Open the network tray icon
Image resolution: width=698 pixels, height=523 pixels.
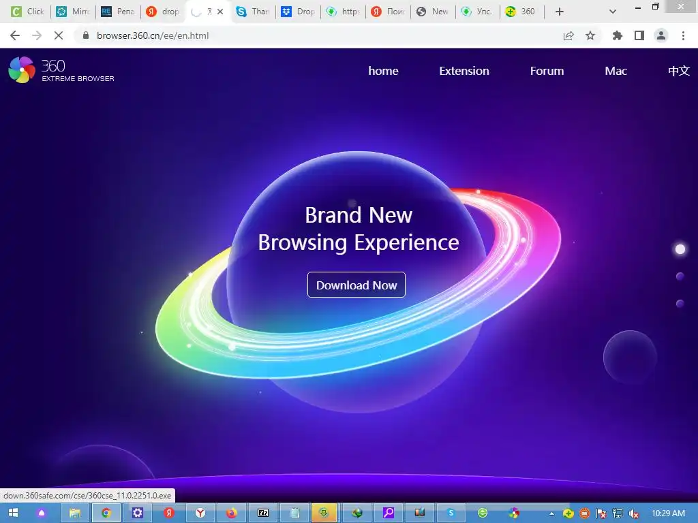click(x=618, y=513)
